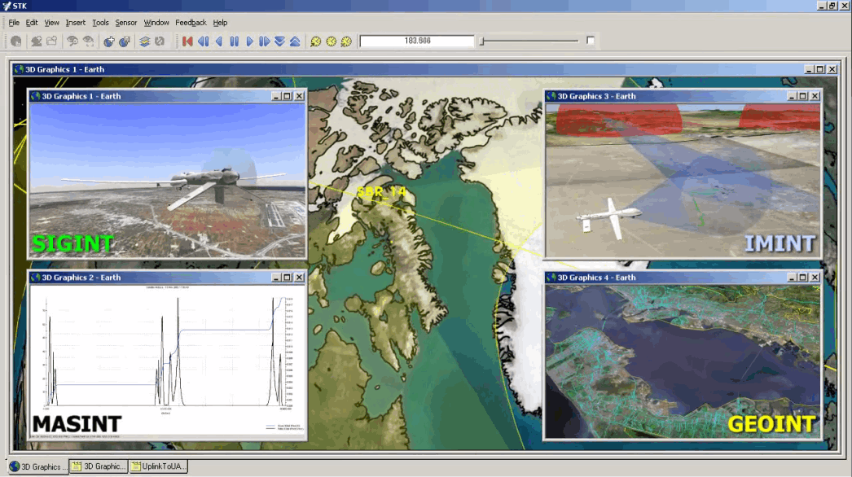Click the globe with plus sign icon
This screenshot has width=852, height=477.
[x=108, y=42]
